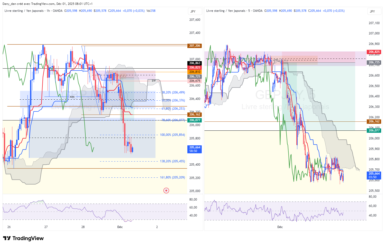The image size is (385, 246).
Task: Select the pink 206,675 price label
Action: (x=195, y=81)
